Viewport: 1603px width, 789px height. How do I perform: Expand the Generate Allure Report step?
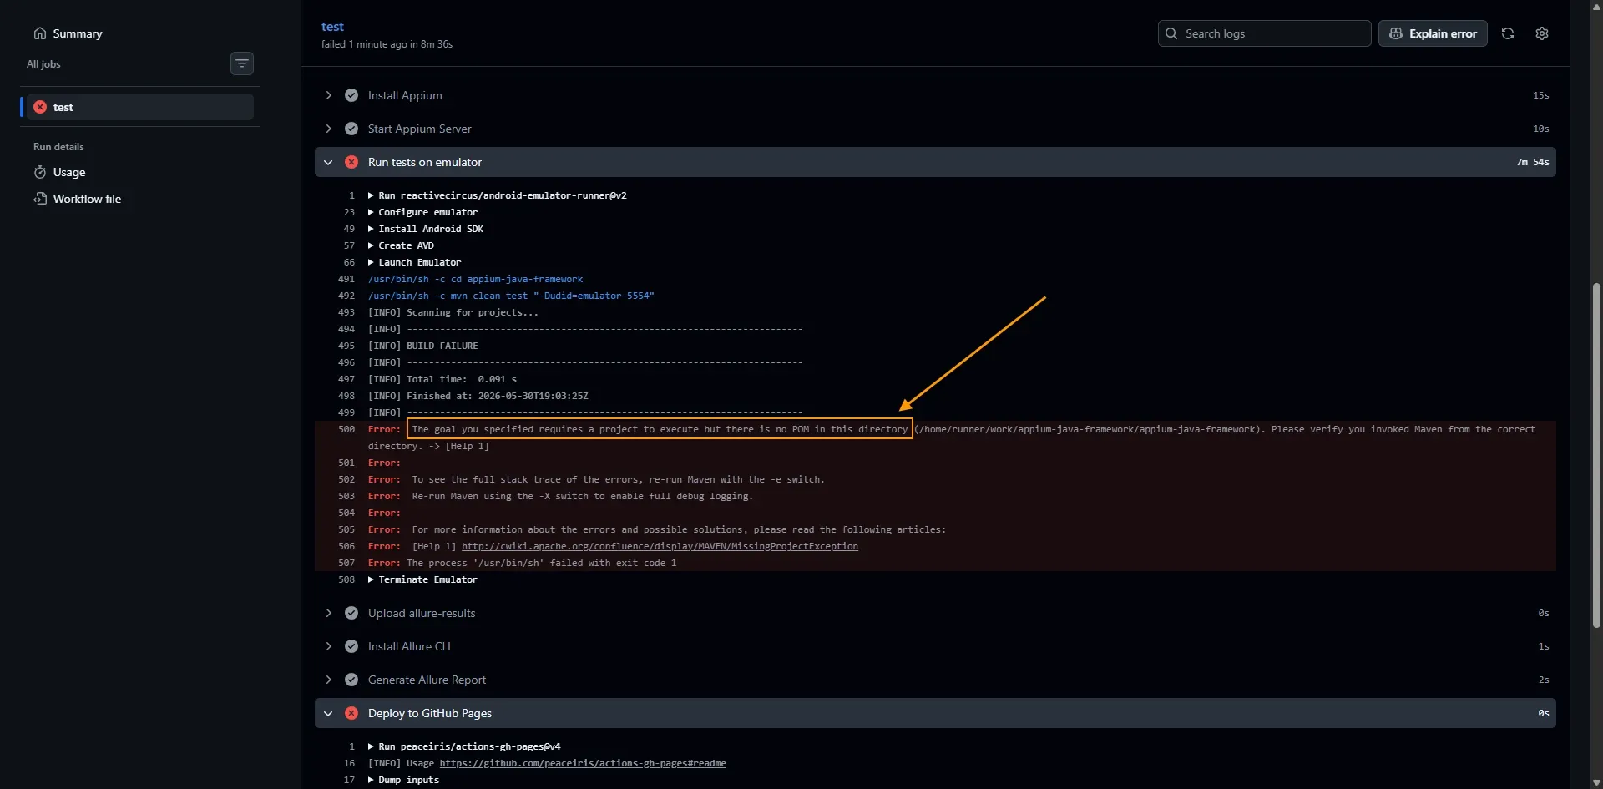[935, 680]
